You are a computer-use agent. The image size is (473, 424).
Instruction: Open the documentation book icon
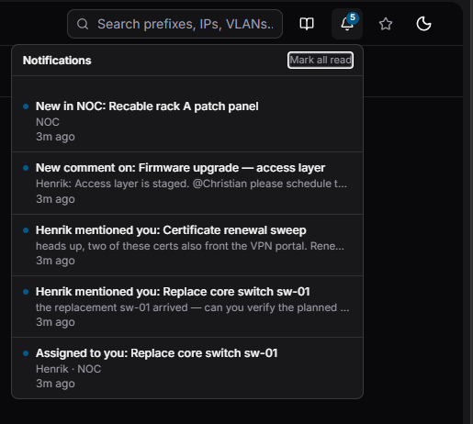pos(307,24)
